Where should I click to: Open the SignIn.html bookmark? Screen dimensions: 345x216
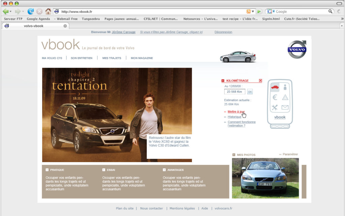point(271,19)
